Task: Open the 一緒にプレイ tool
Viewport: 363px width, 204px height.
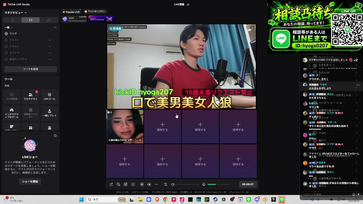Action: point(49,113)
